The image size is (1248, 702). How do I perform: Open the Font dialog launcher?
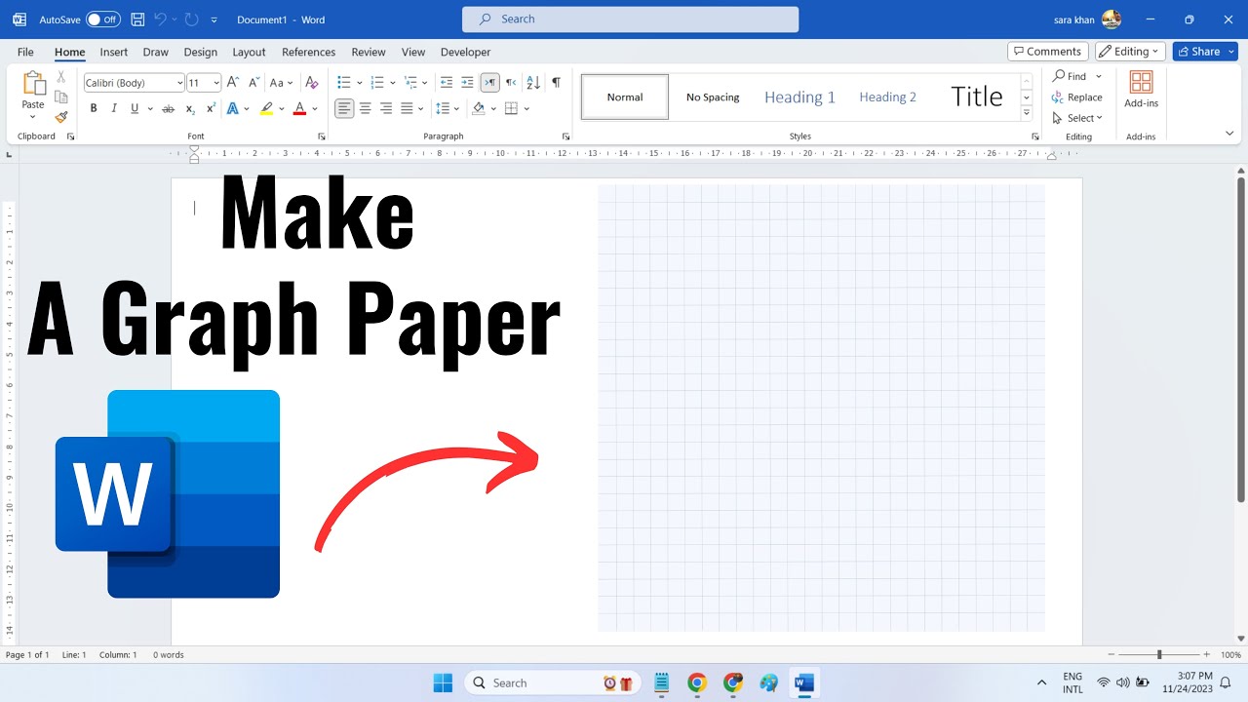coord(322,136)
